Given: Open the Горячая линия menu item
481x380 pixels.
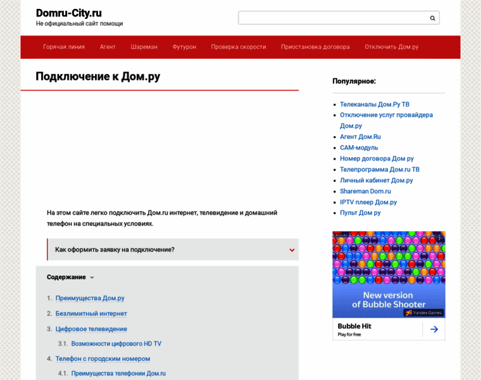Looking at the screenshot, I should point(64,47).
